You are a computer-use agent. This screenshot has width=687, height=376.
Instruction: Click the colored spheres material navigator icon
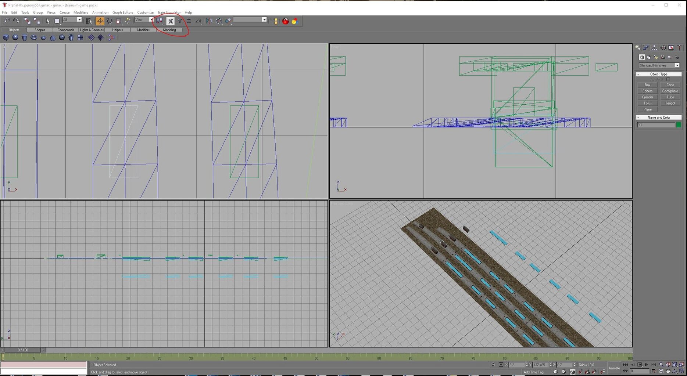[x=295, y=21]
